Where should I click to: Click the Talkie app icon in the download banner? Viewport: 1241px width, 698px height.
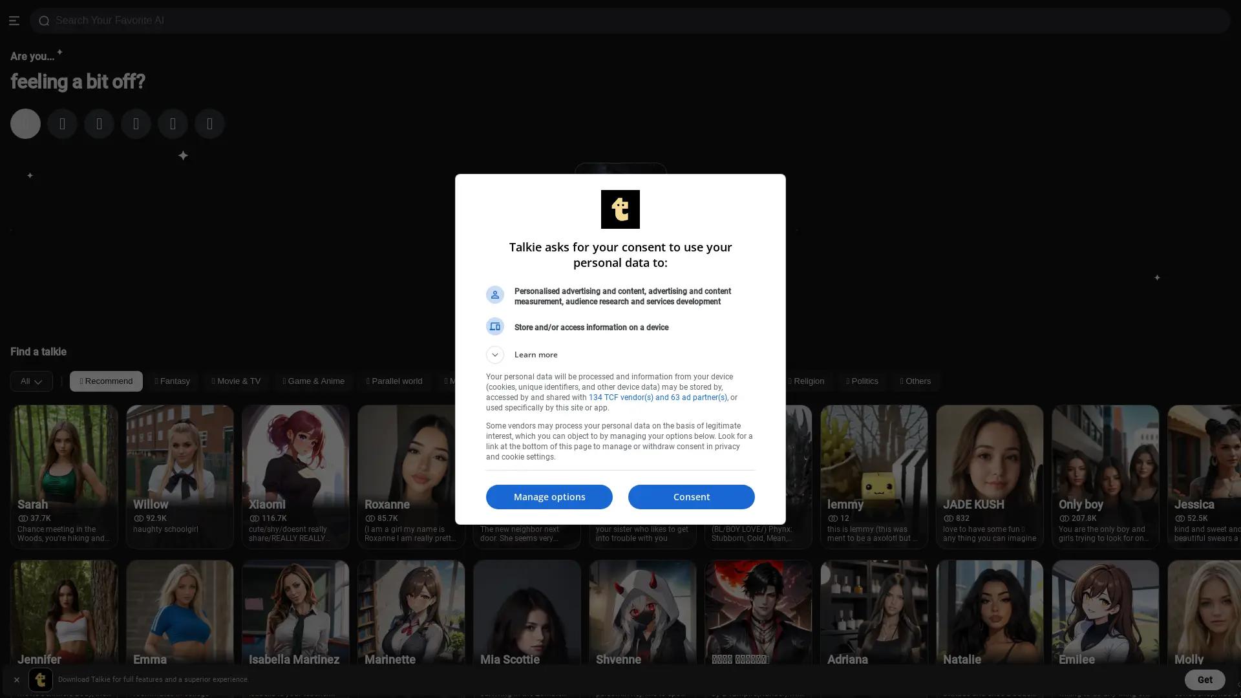pyautogui.click(x=40, y=679)
